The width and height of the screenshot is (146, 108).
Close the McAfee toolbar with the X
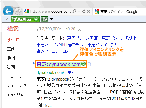coord(6,19)
